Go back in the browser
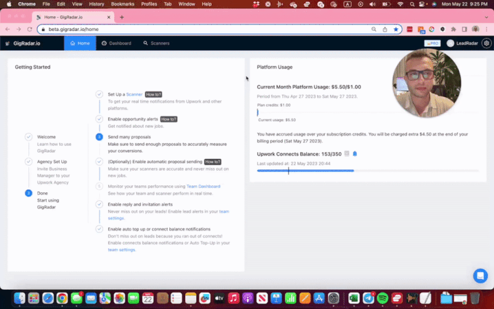 point(7,29)
